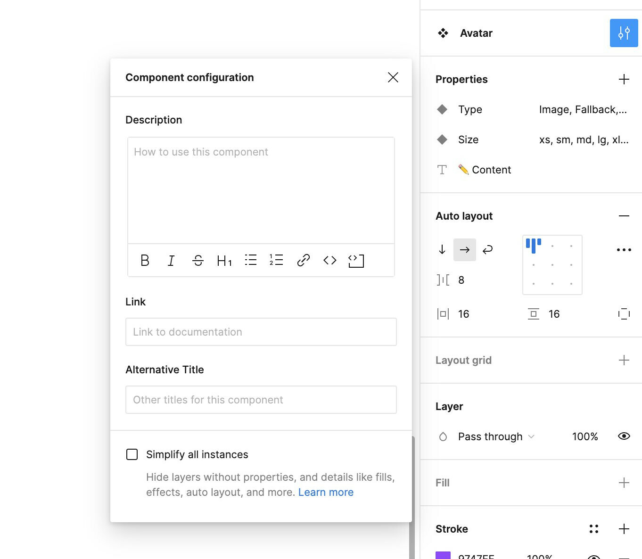Open the purple stroke color swatch

click(x=443, y=555)
